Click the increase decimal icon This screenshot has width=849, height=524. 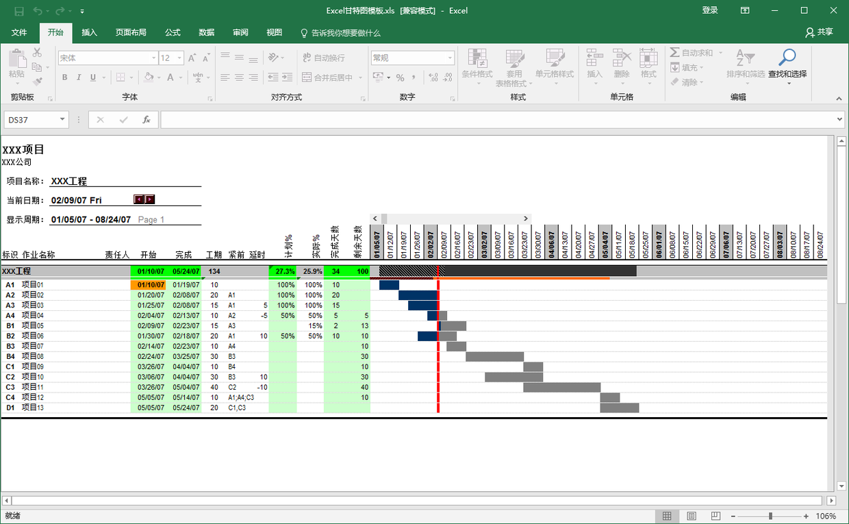click(434, 77)
